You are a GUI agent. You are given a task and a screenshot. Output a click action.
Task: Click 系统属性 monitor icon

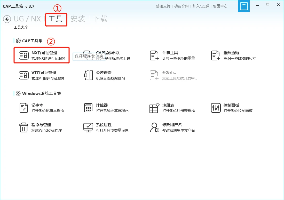(x=88, y=127)
